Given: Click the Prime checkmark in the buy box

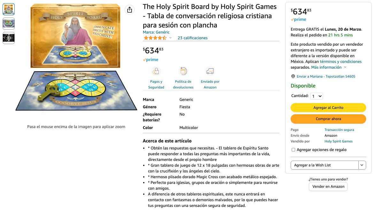Looking at the screenshot, I should coord(298,19).
